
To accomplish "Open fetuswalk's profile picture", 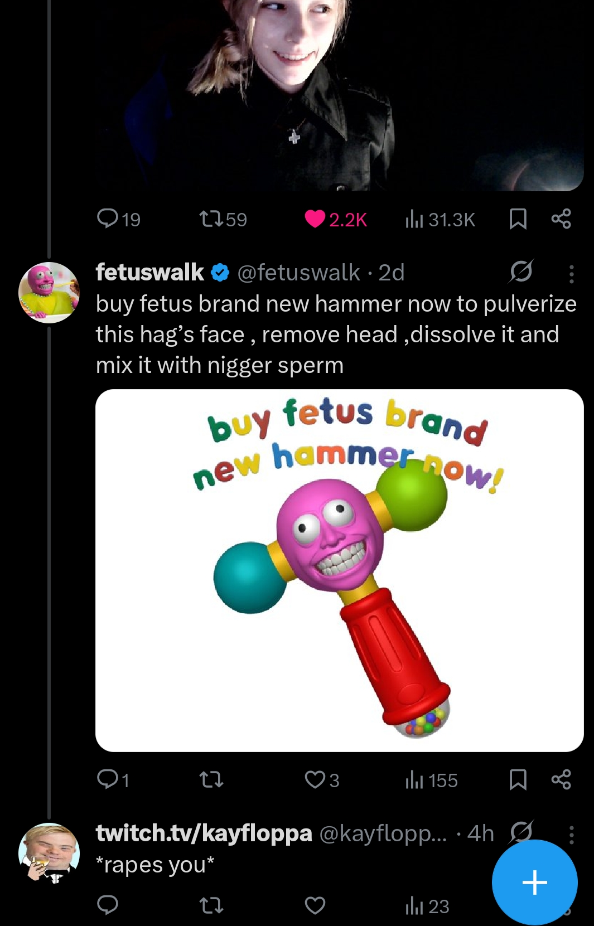I will (x=49, y=293).
